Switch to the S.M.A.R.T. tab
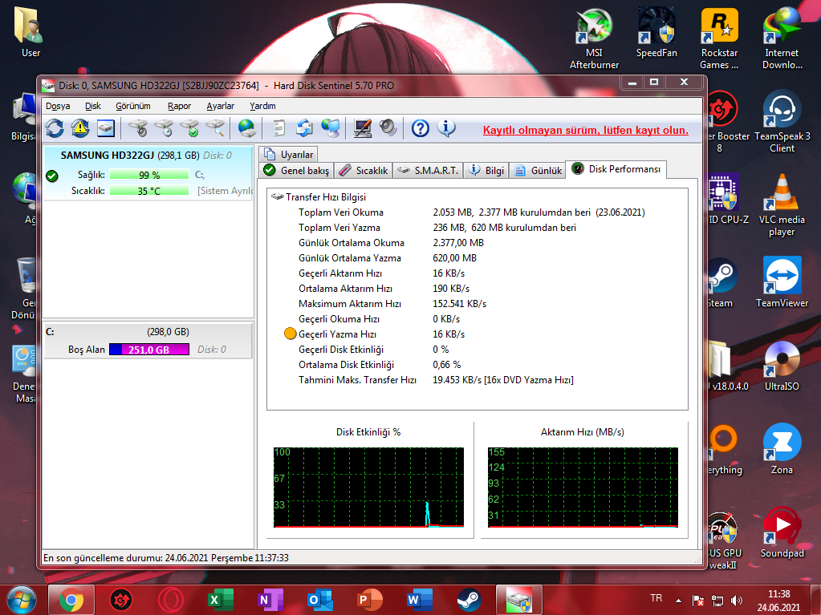821x615 pixels. 428,171
